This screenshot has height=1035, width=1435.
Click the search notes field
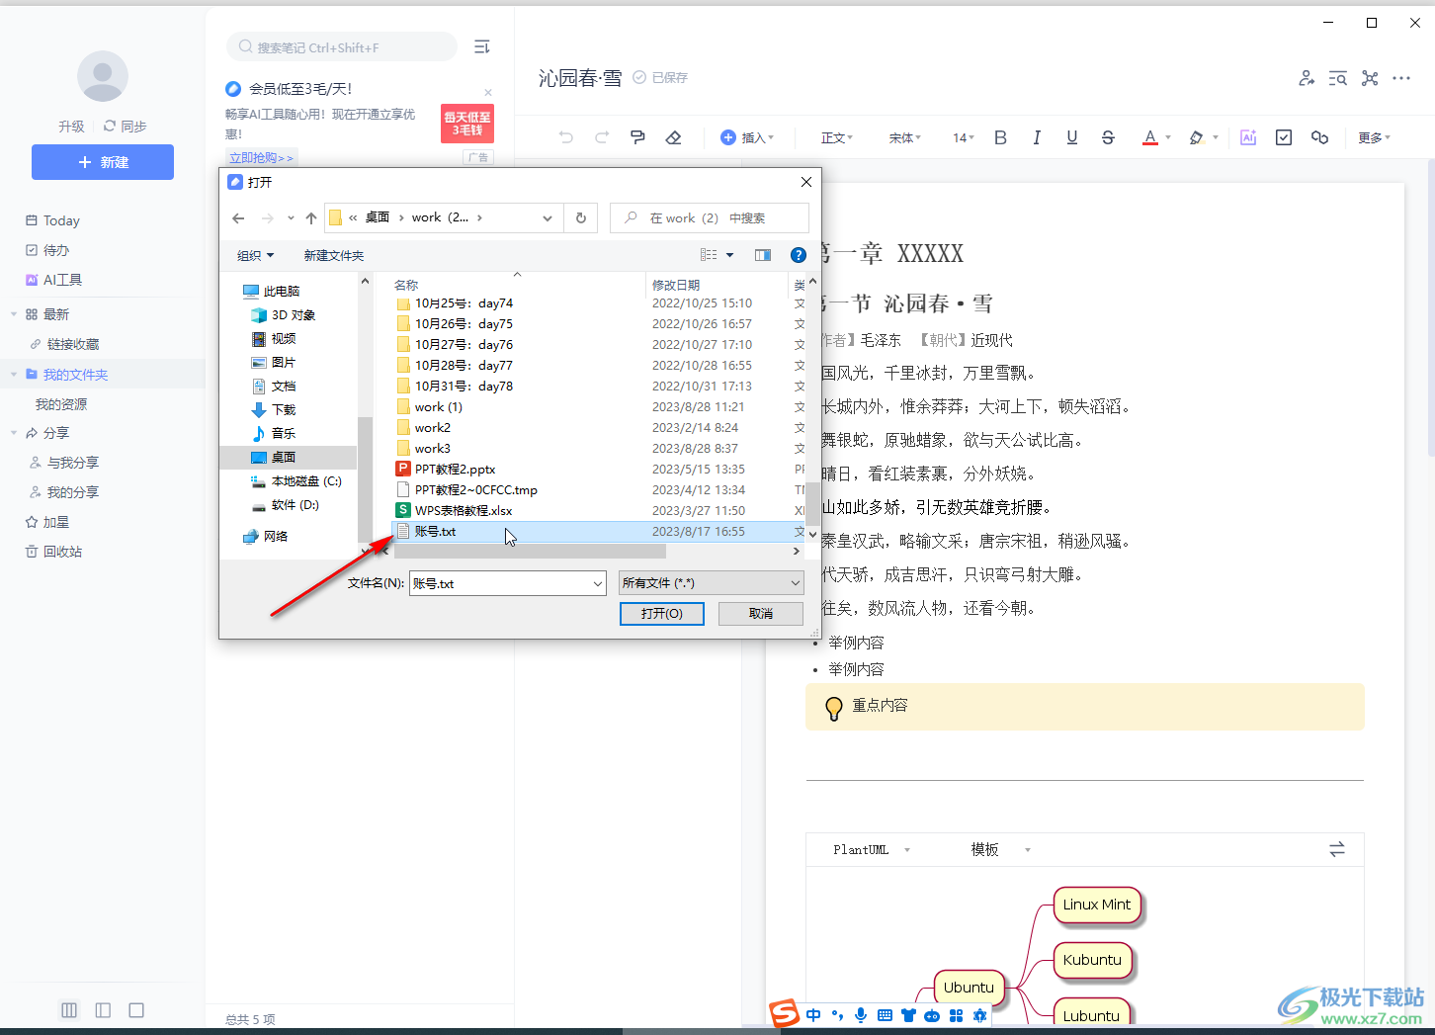pyautogui.click(x=342, y=46)
